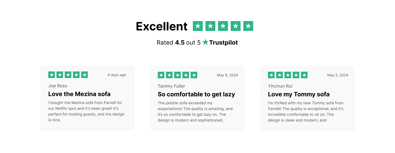The image size is (395, 153).
Task: Click the middle large header rating star
Action: pyautogui.click(x=223, y=26)
